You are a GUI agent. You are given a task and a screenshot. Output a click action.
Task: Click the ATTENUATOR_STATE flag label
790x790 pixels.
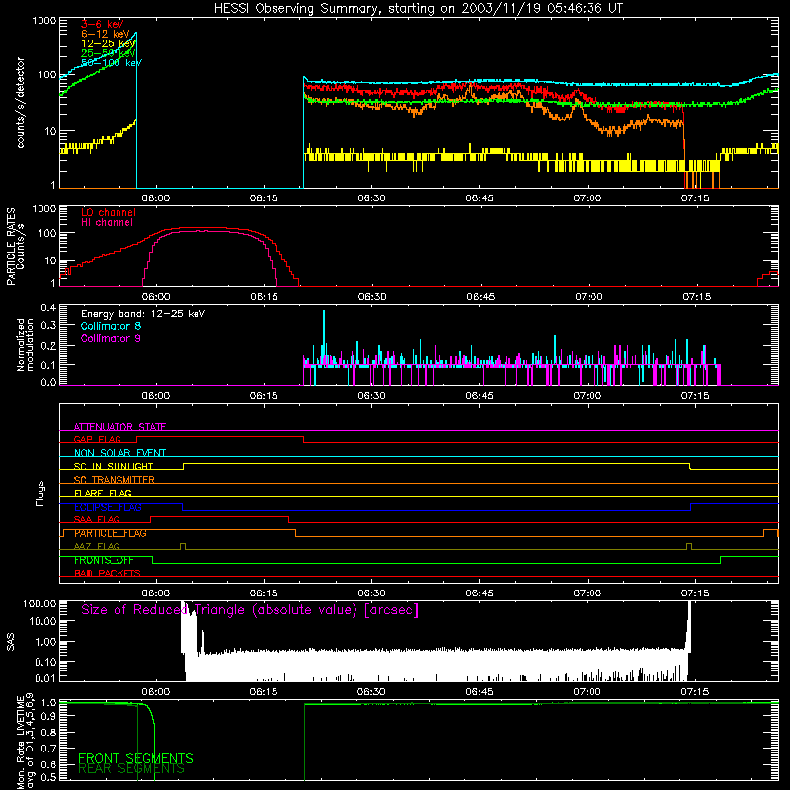(119, 427)
